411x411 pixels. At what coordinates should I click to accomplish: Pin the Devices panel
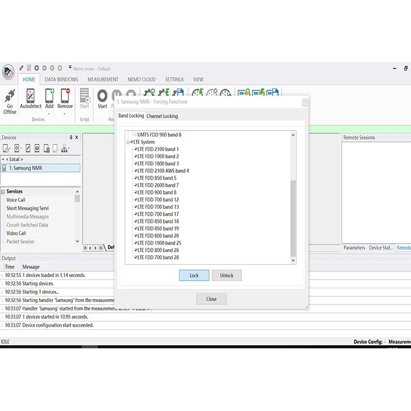pos(71,137)
